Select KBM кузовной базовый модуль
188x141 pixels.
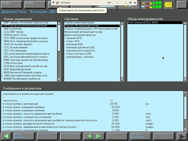click(29, 73)
